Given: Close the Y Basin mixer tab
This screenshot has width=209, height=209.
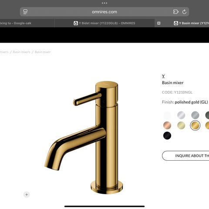Looking at the screenshot, I should click(x=159, y=23).
